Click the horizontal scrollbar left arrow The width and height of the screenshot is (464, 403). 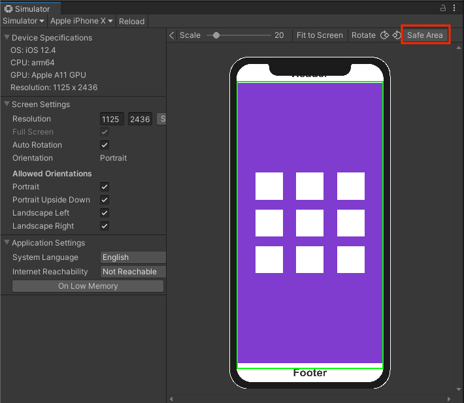(x=171, y=399)
